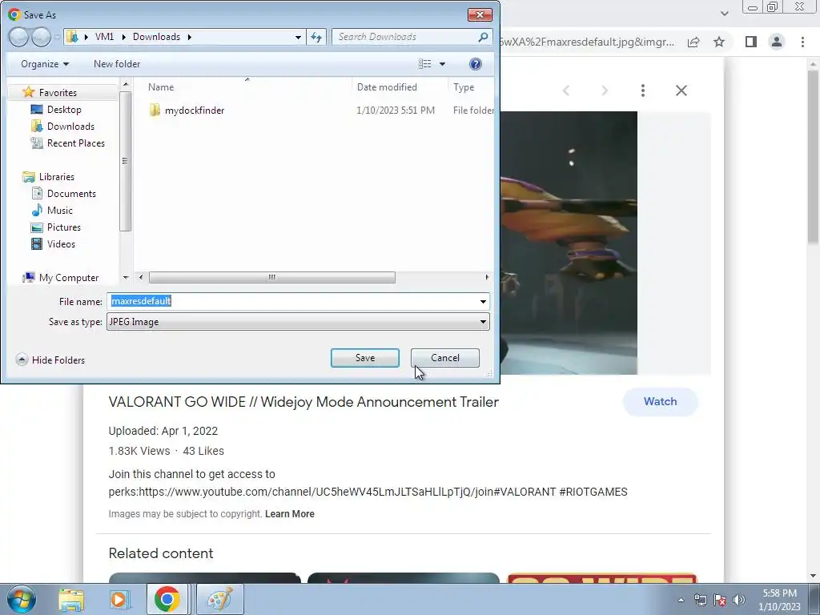Open the Save as type combo box

(298, 322)
